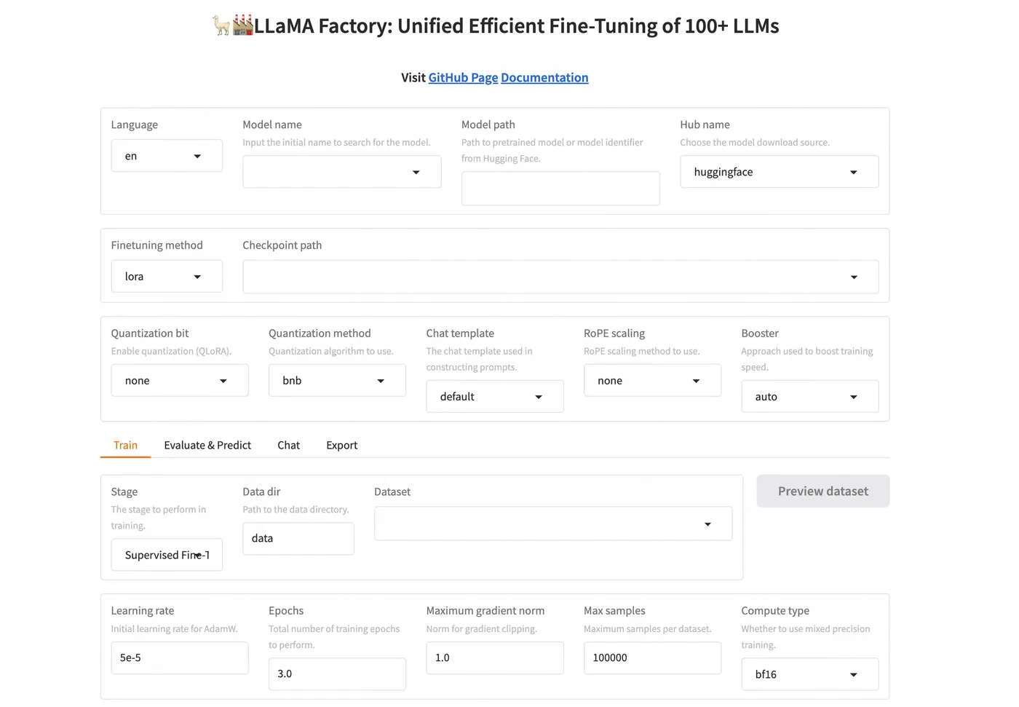Click the Model path input field

(560, 189)
